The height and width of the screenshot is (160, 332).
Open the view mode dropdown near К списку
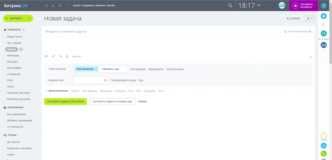310,18
